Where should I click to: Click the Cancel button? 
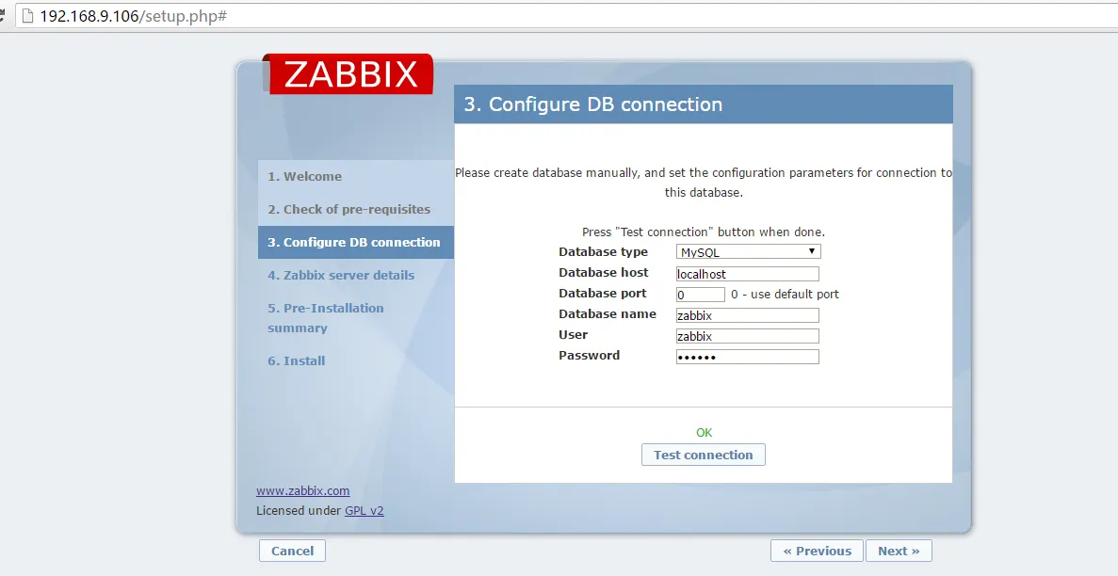point(292,551)
